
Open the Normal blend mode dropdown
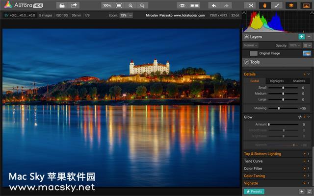pos(251,45)
